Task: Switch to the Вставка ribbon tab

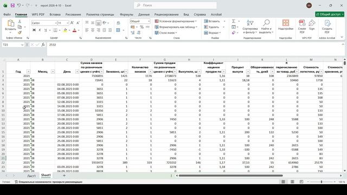Action: [55, 15]
